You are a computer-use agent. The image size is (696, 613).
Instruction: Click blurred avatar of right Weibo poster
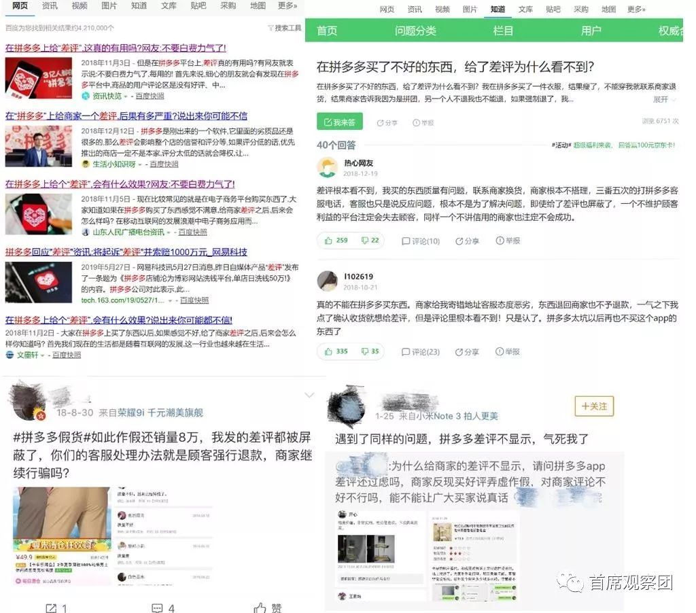pyautogui.click(x=346, y=406)
